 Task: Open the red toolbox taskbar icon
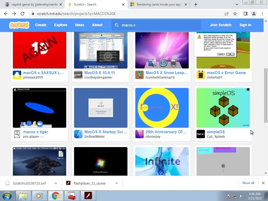(x=72, y=196)
